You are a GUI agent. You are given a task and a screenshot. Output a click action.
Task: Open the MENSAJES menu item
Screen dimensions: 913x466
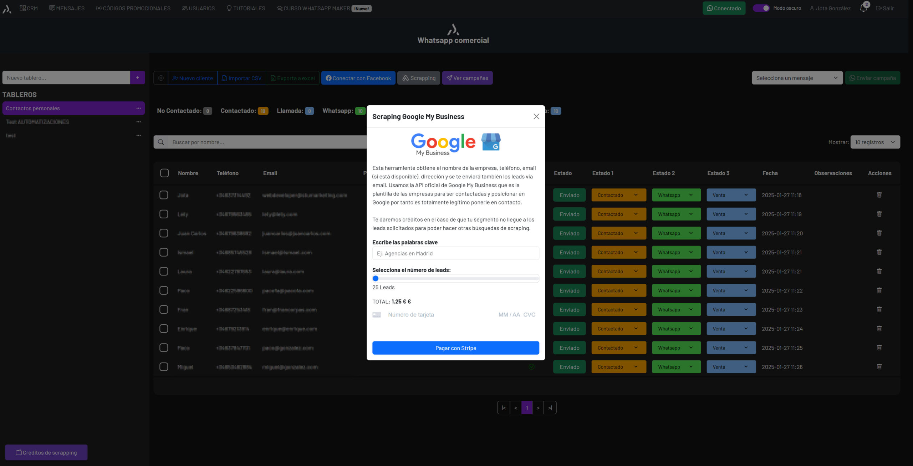pos(67,8)
